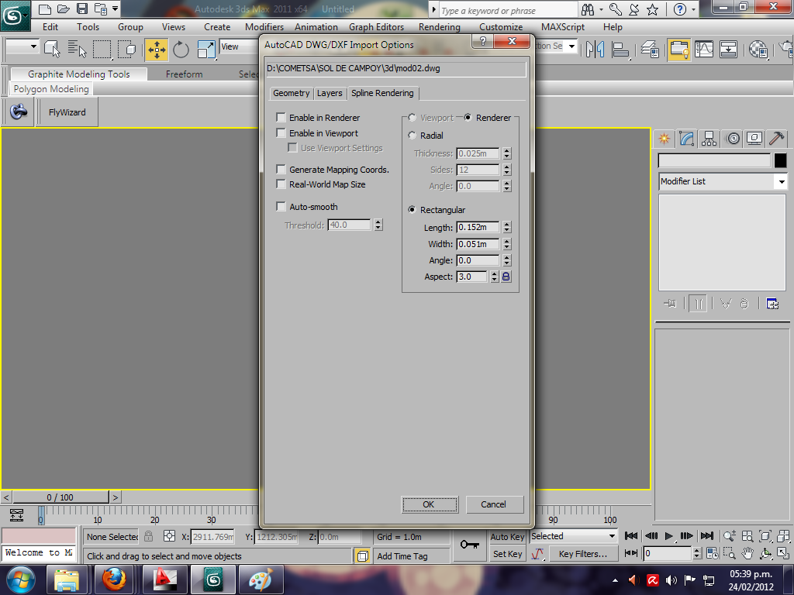
Task: Click the Length spinner arrows
Action: click(507, 227)
